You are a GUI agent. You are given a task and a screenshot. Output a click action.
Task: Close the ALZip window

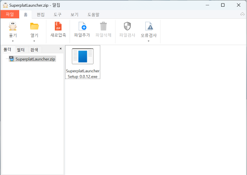pos(239,5)
